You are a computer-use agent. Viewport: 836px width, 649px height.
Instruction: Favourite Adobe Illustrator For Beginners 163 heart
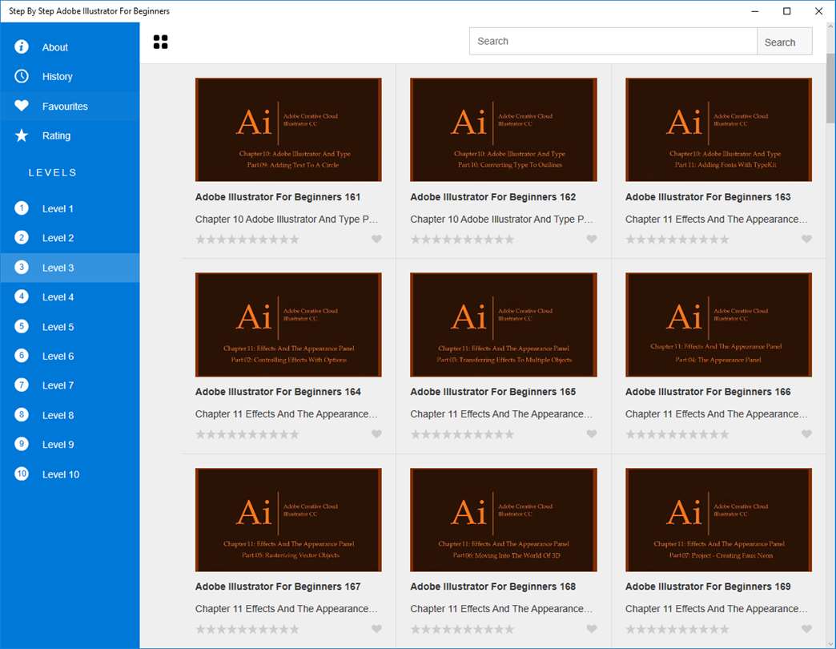point(806,239)
